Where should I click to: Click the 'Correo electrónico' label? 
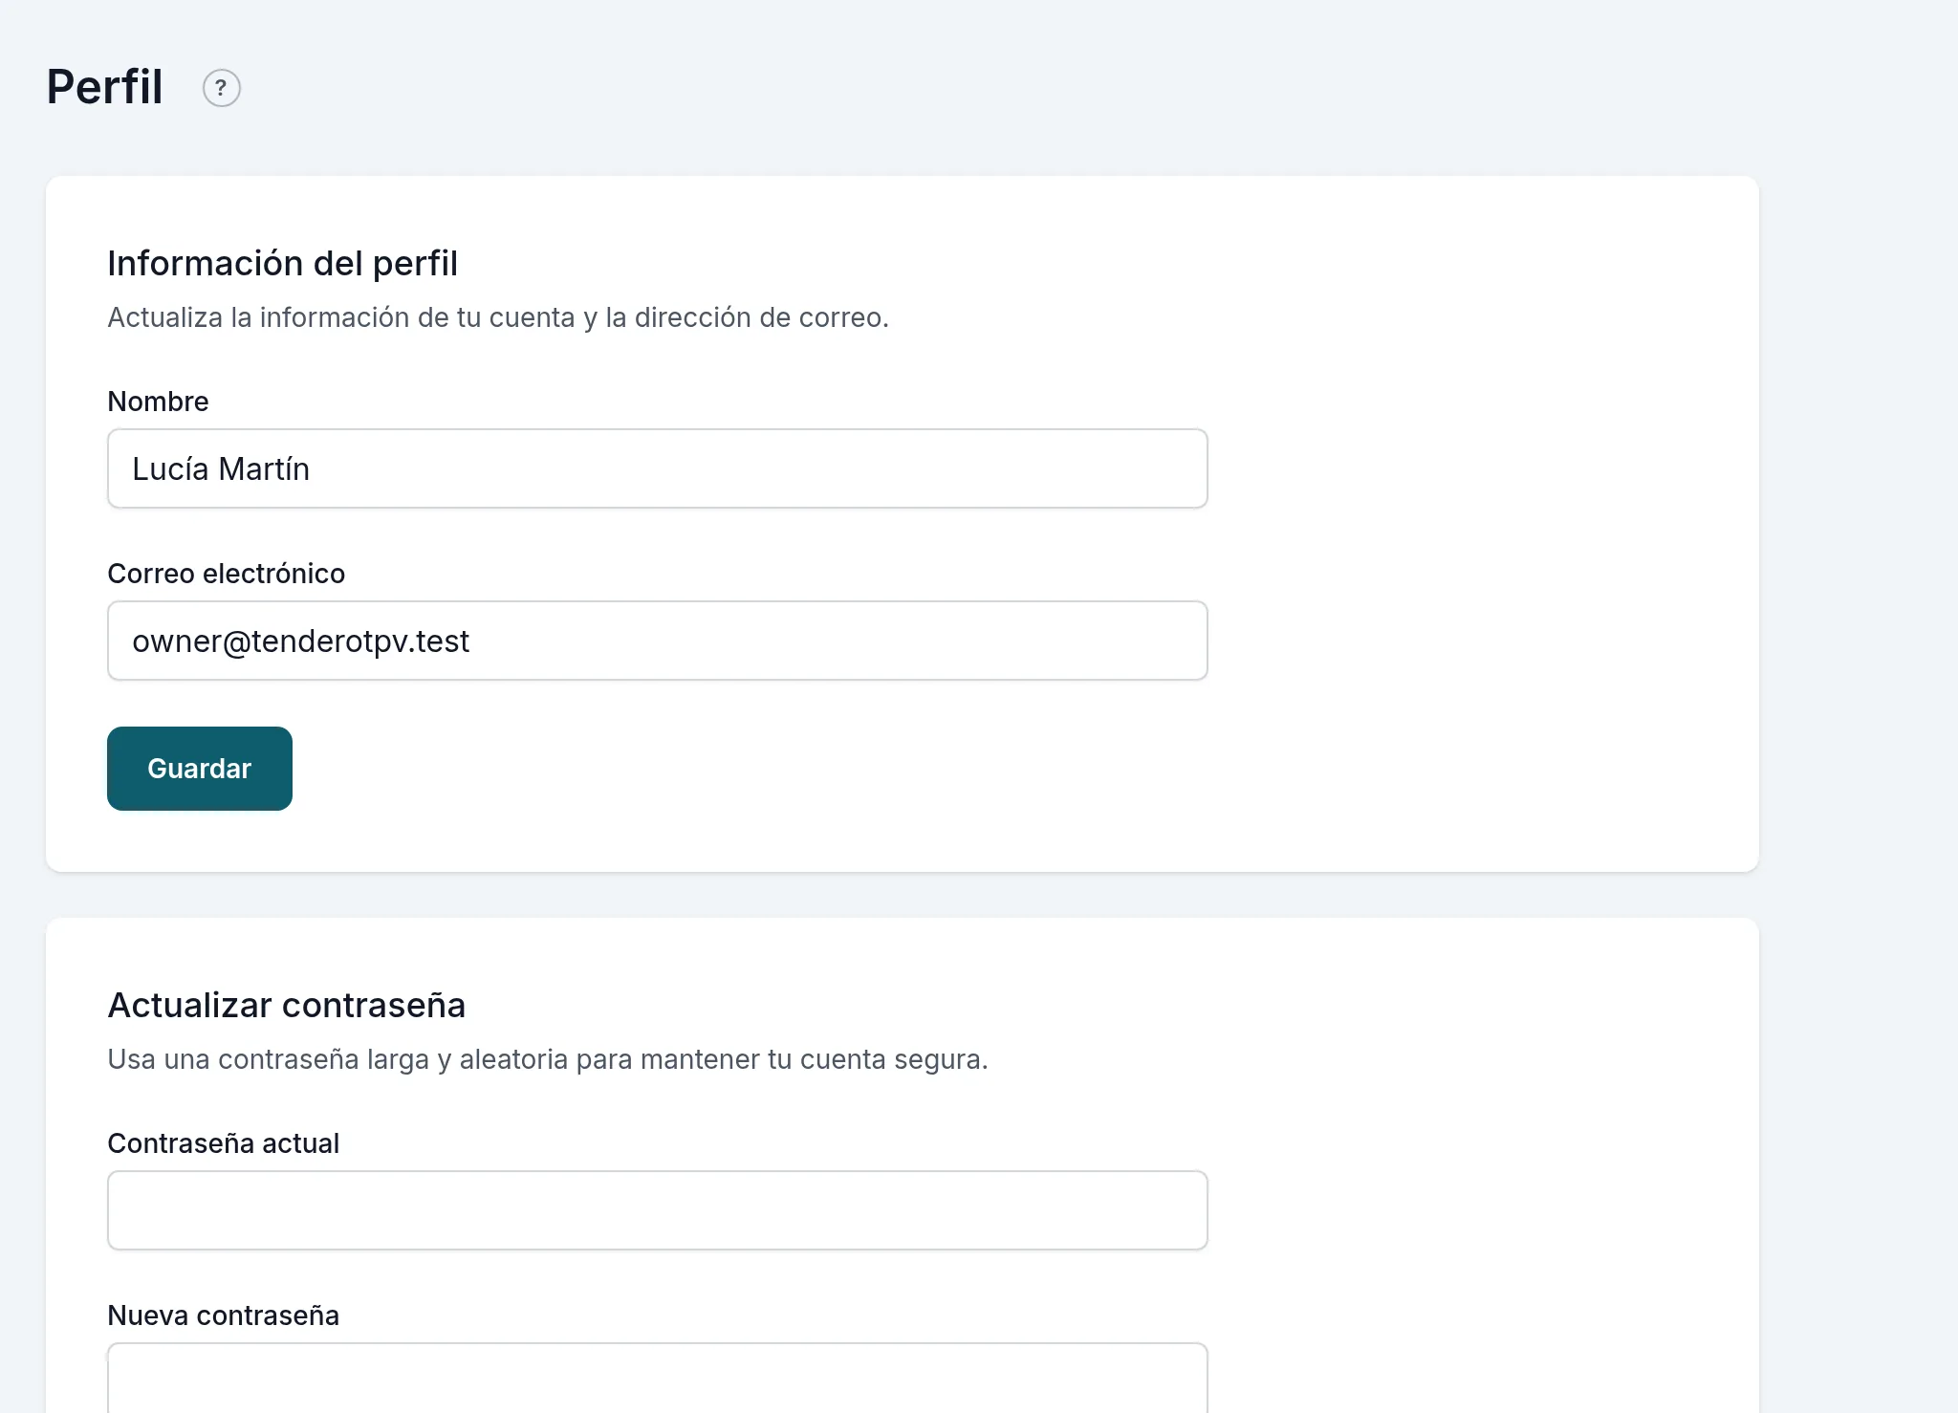pos(226,574)
